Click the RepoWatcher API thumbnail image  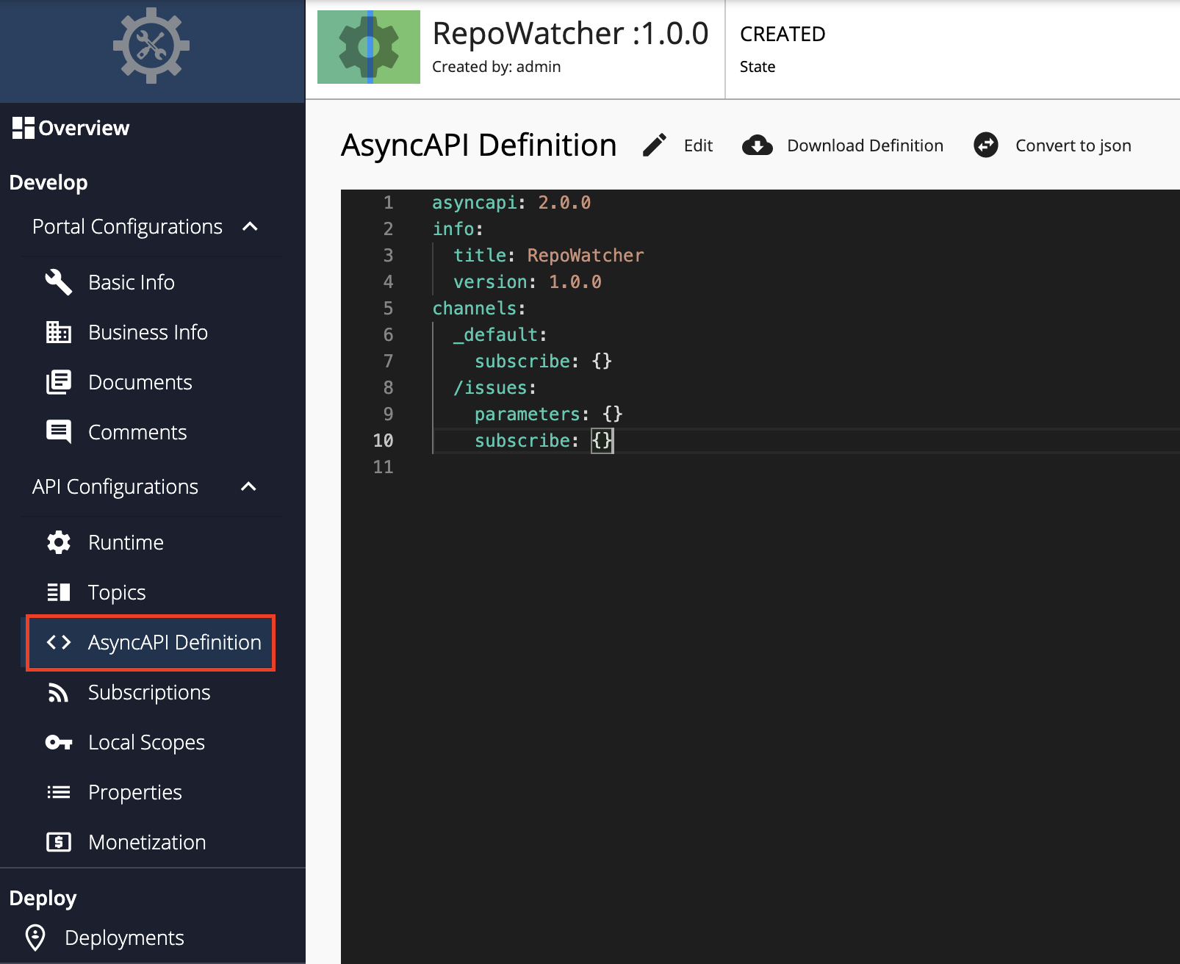(369, 47)
